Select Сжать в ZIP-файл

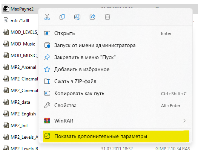[x=115, y=81]
